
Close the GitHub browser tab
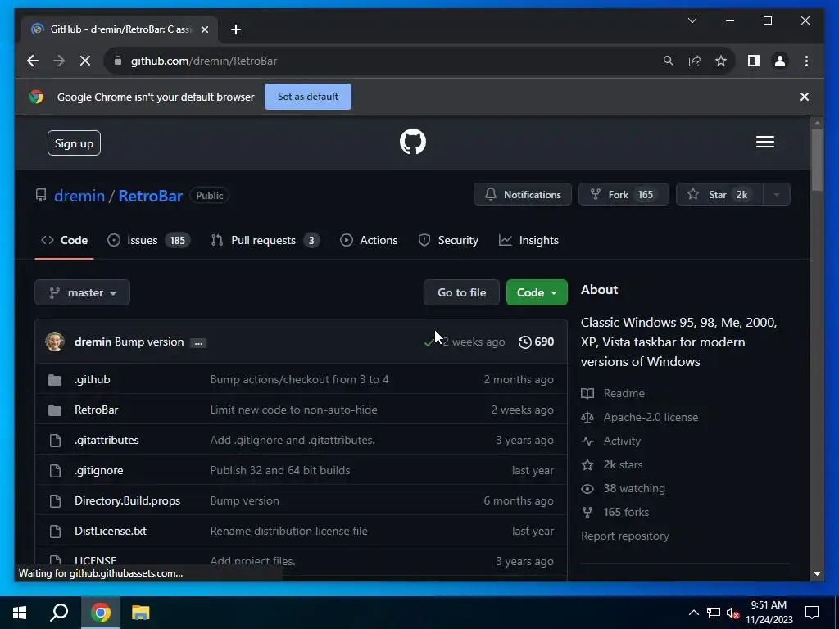tap(204, 29)
